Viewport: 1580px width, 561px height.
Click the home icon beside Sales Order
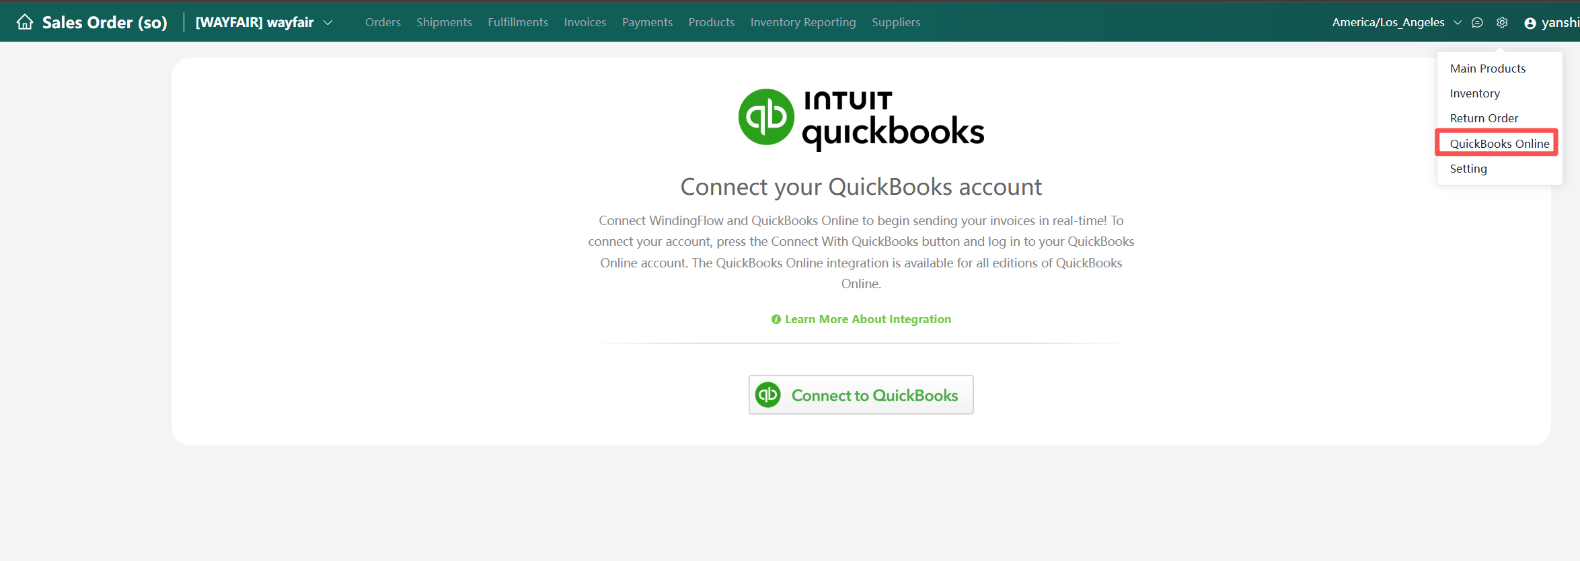[25, 22]
